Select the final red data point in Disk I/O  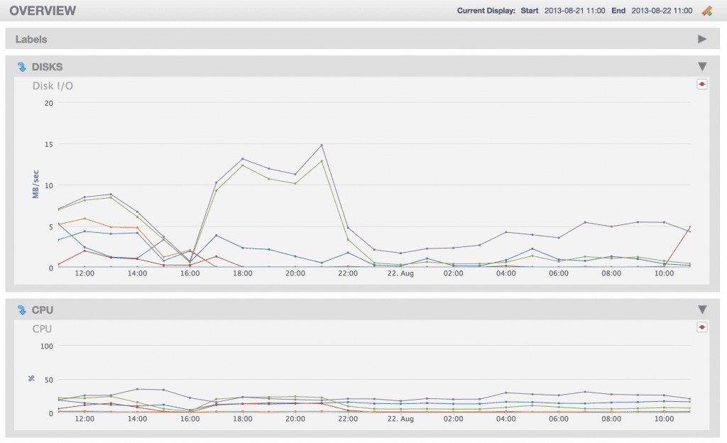coord(690,227)
